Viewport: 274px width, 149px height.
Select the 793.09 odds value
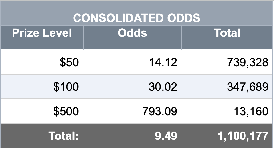tap(160, 111)
